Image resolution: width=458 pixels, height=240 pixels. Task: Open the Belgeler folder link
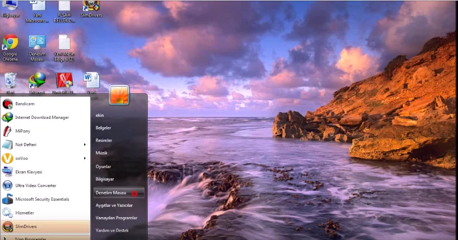coord(103,128)
